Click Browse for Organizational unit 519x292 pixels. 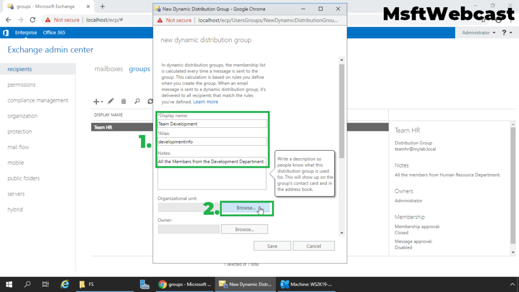pos(246,208)
